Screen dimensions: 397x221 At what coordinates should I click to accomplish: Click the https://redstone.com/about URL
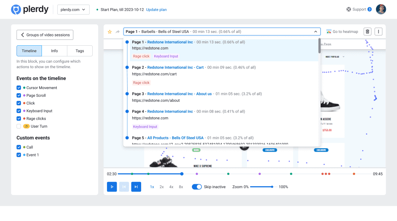click(156, 100)
